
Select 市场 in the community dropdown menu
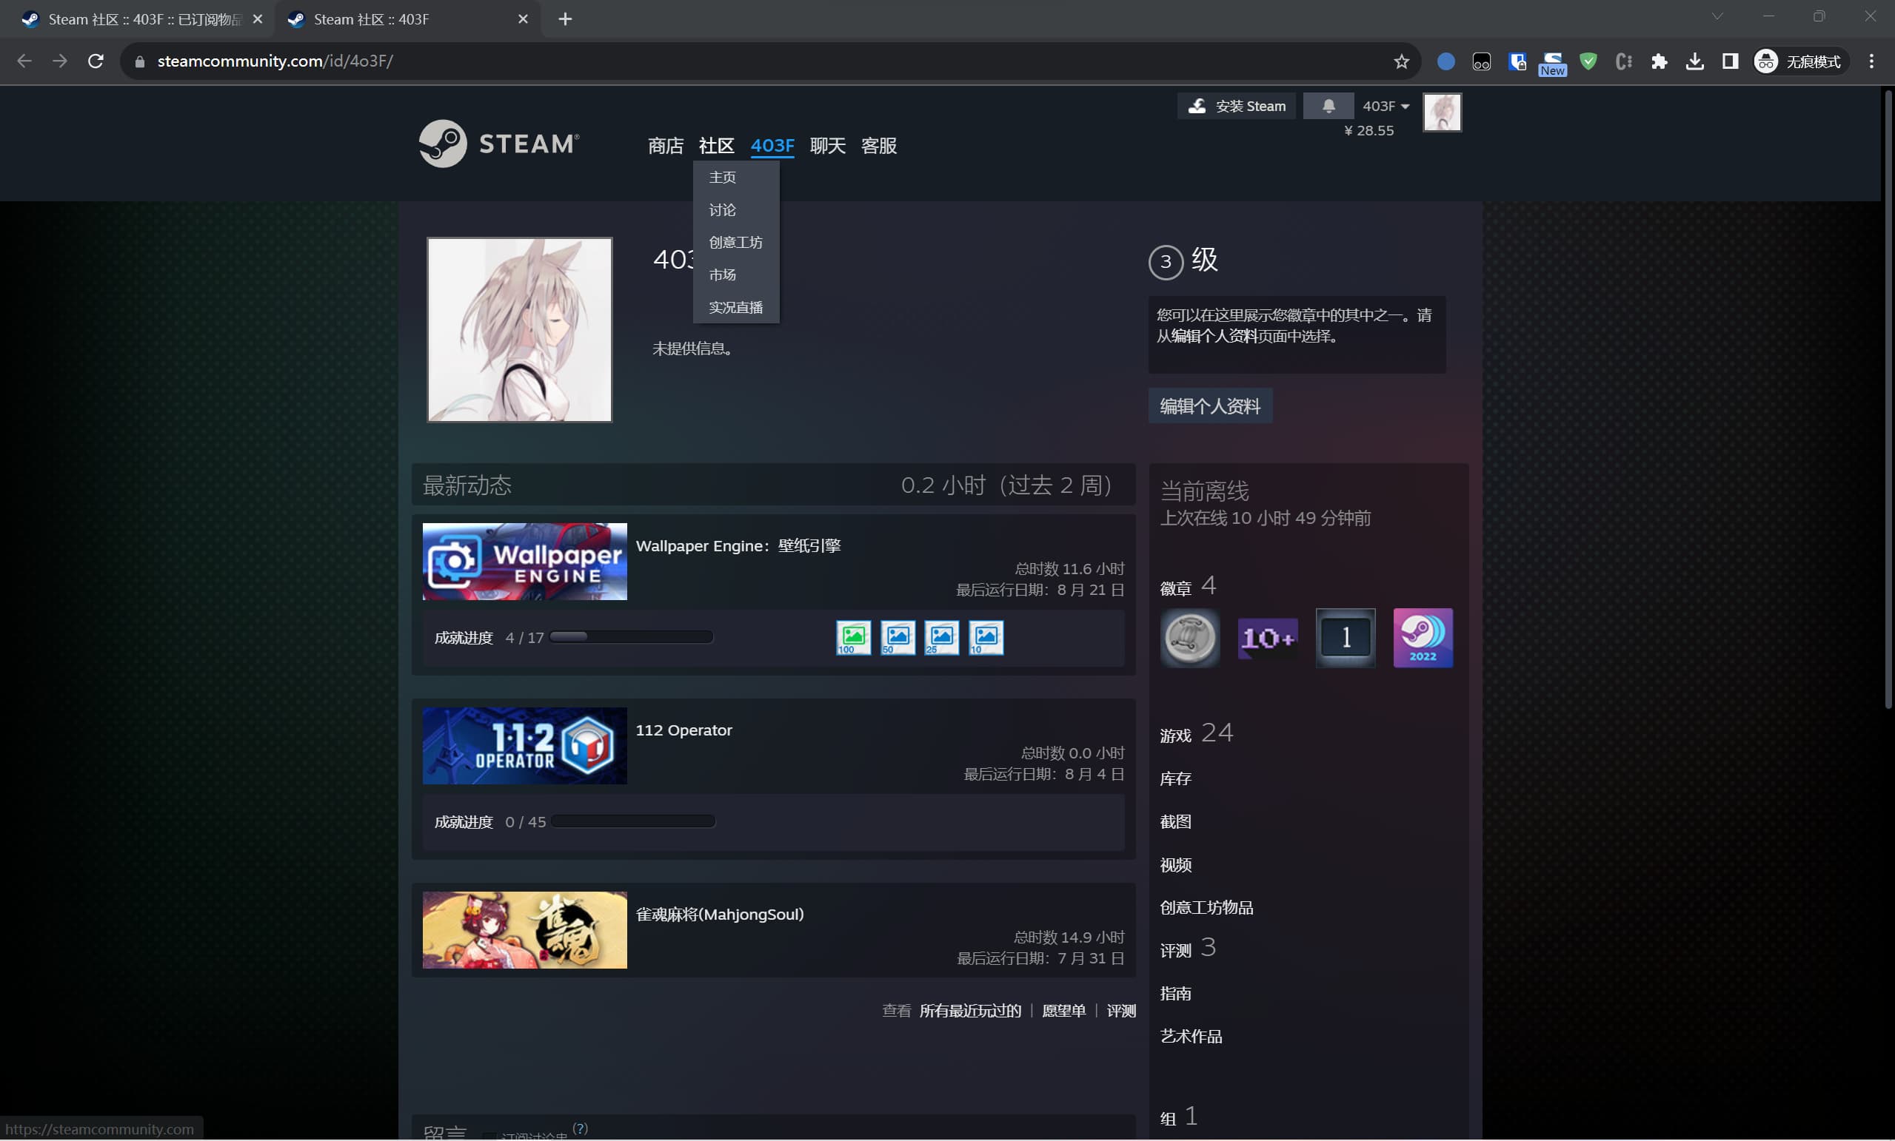click(x=722, y=275)
